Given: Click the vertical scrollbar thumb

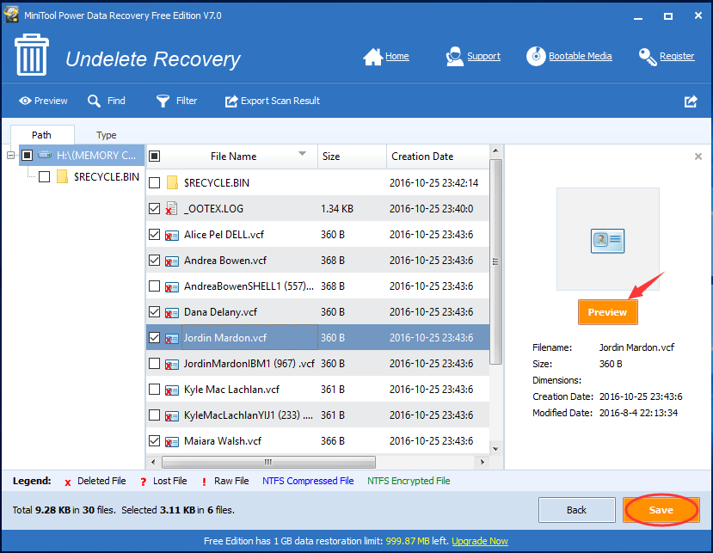Looking at the screenshot, I should click(495, 261).
